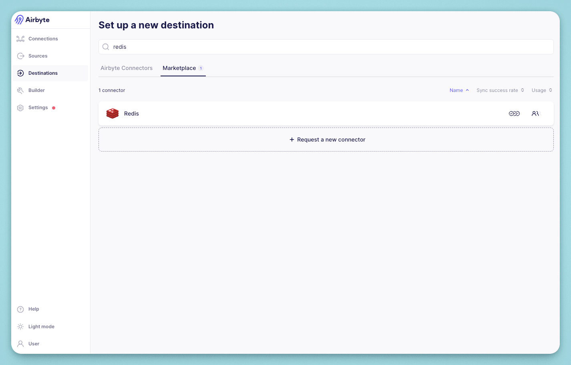Click the search field containing redis

click(x=326, y=47)
